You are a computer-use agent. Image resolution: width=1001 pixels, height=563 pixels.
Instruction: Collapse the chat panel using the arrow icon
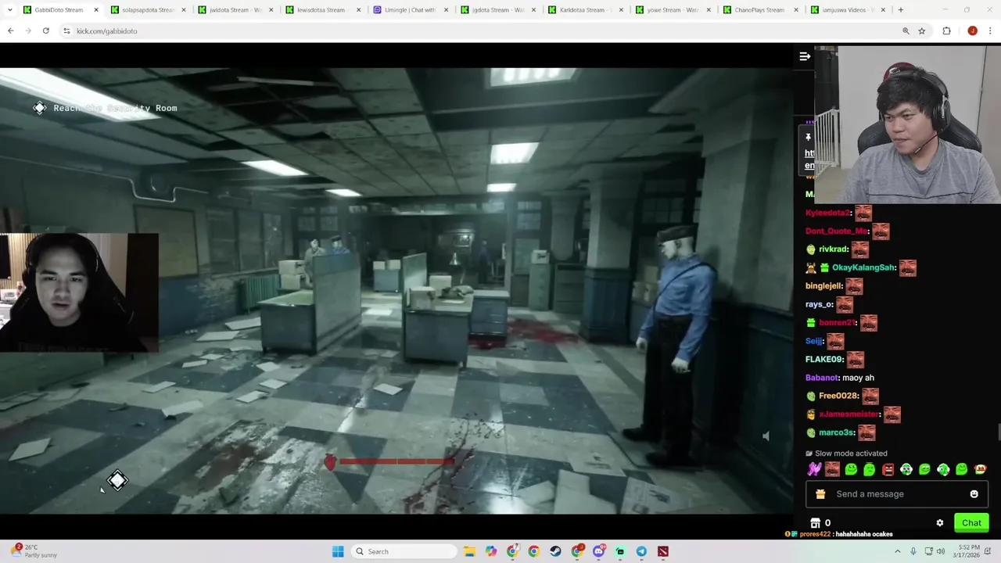tap(804, 56)
